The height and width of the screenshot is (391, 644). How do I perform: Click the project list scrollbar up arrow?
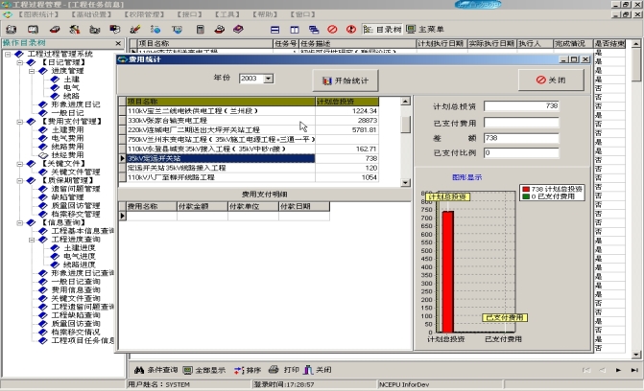tap(405, 101)
